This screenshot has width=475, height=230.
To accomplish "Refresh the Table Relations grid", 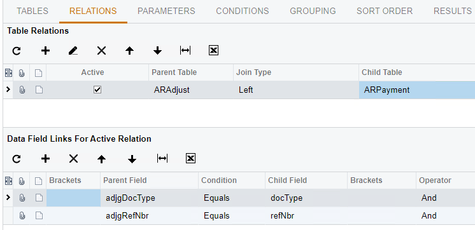I will pos(17,51).
